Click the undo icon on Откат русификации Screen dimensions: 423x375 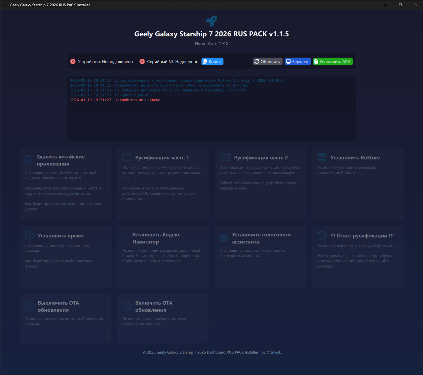tap(322, 235)
